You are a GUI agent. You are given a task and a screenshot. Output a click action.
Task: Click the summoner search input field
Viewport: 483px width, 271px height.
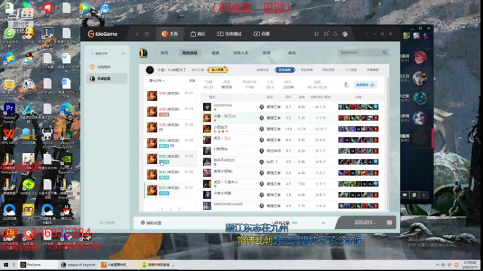[x=360, y=53]
